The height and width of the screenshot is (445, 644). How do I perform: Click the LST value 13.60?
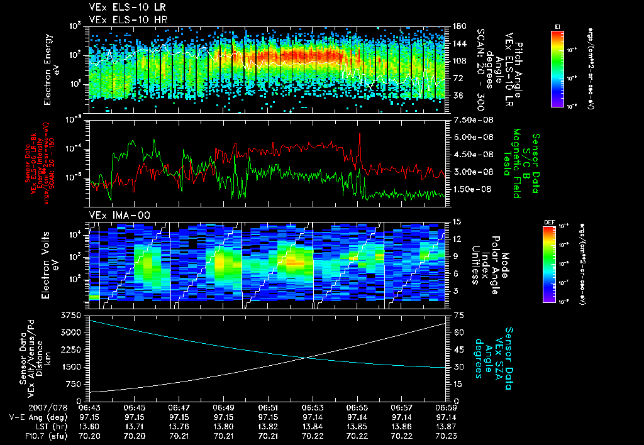[x=89, y=427]
